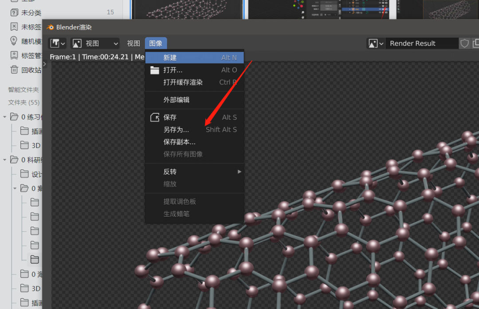This screenshot has height=309, width=479.
Task: Toggle the fake user shield icon
Action: 464,44
